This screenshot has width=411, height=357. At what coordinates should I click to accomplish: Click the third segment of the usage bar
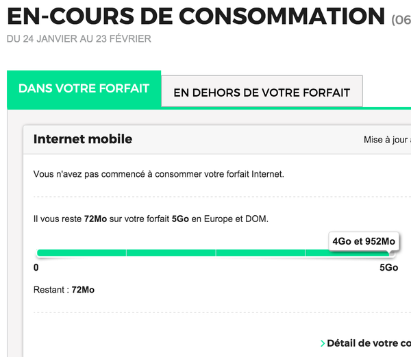click(x=260, y=253)
